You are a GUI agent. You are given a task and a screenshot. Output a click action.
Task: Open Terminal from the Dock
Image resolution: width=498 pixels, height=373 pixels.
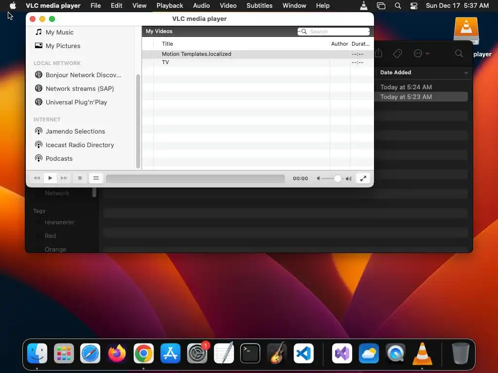(250, 354)
